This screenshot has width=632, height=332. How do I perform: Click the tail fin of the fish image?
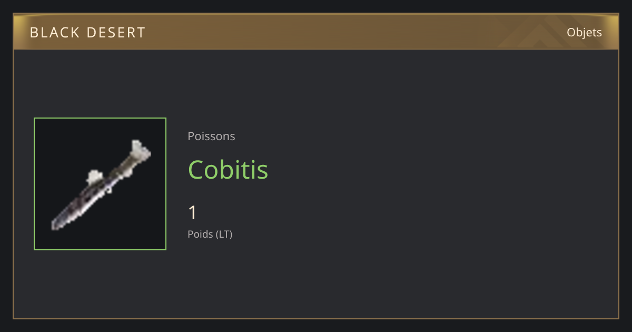(140, 150)
